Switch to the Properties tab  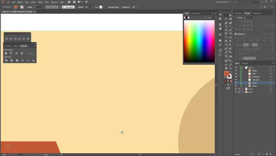point(239,13)
